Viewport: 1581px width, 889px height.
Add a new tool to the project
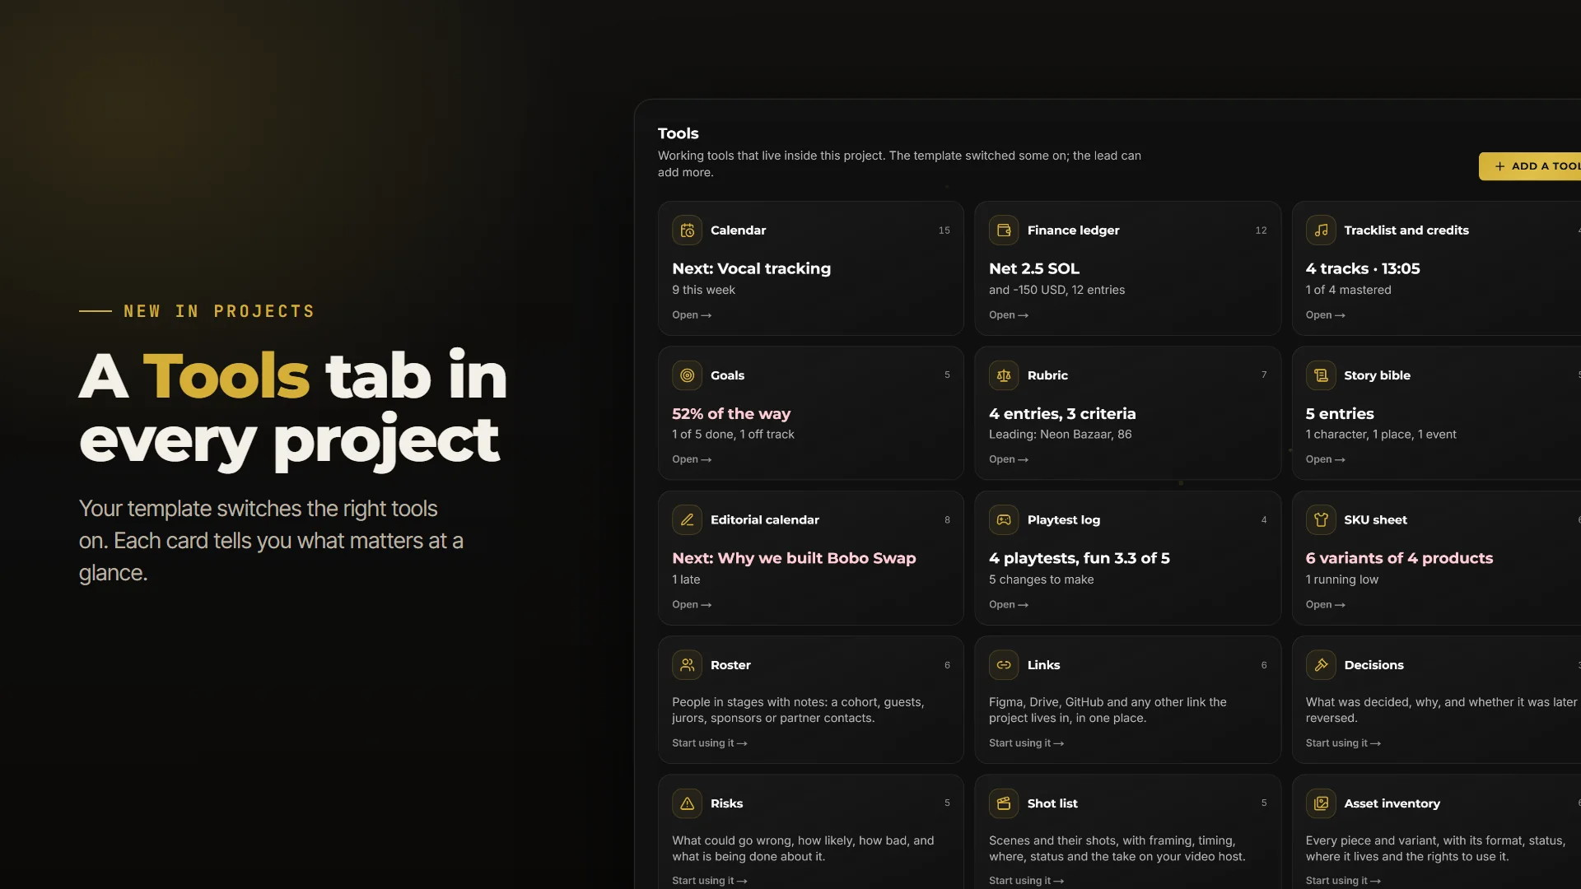(x=1530, y=166)
